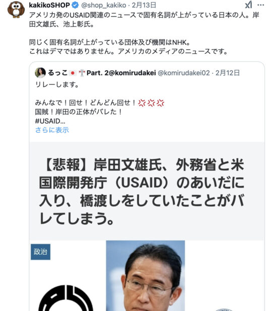Click the black circular emblem logo image

[66, 298]
